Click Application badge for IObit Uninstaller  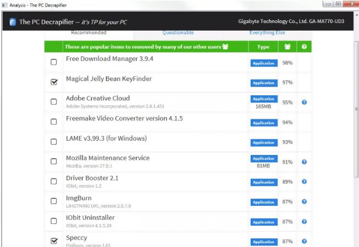[264, 222]
